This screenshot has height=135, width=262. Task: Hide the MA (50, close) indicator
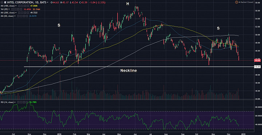click(19, 16)
